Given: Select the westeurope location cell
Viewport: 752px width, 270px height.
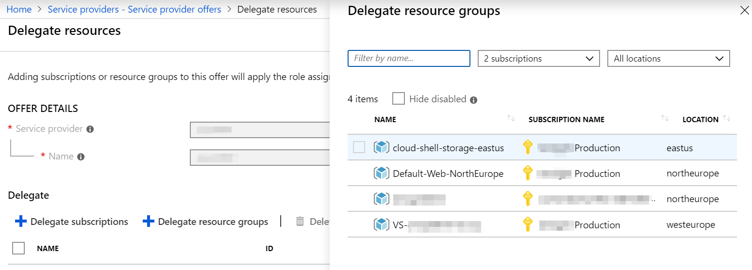Looking at the screenshot, I should [691, 225].
